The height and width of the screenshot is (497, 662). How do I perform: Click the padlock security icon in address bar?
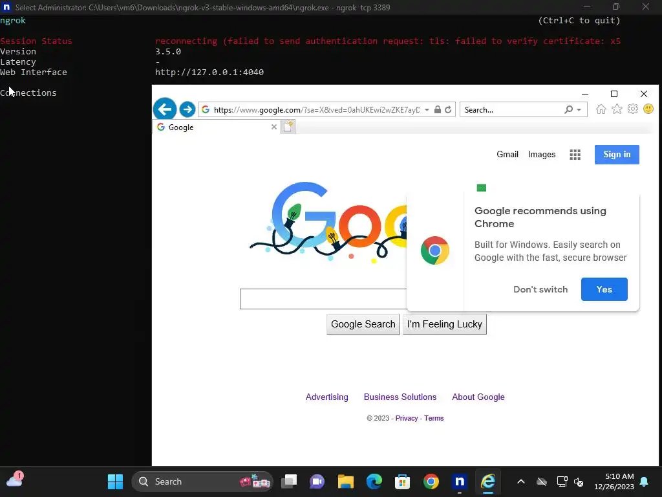438,109
